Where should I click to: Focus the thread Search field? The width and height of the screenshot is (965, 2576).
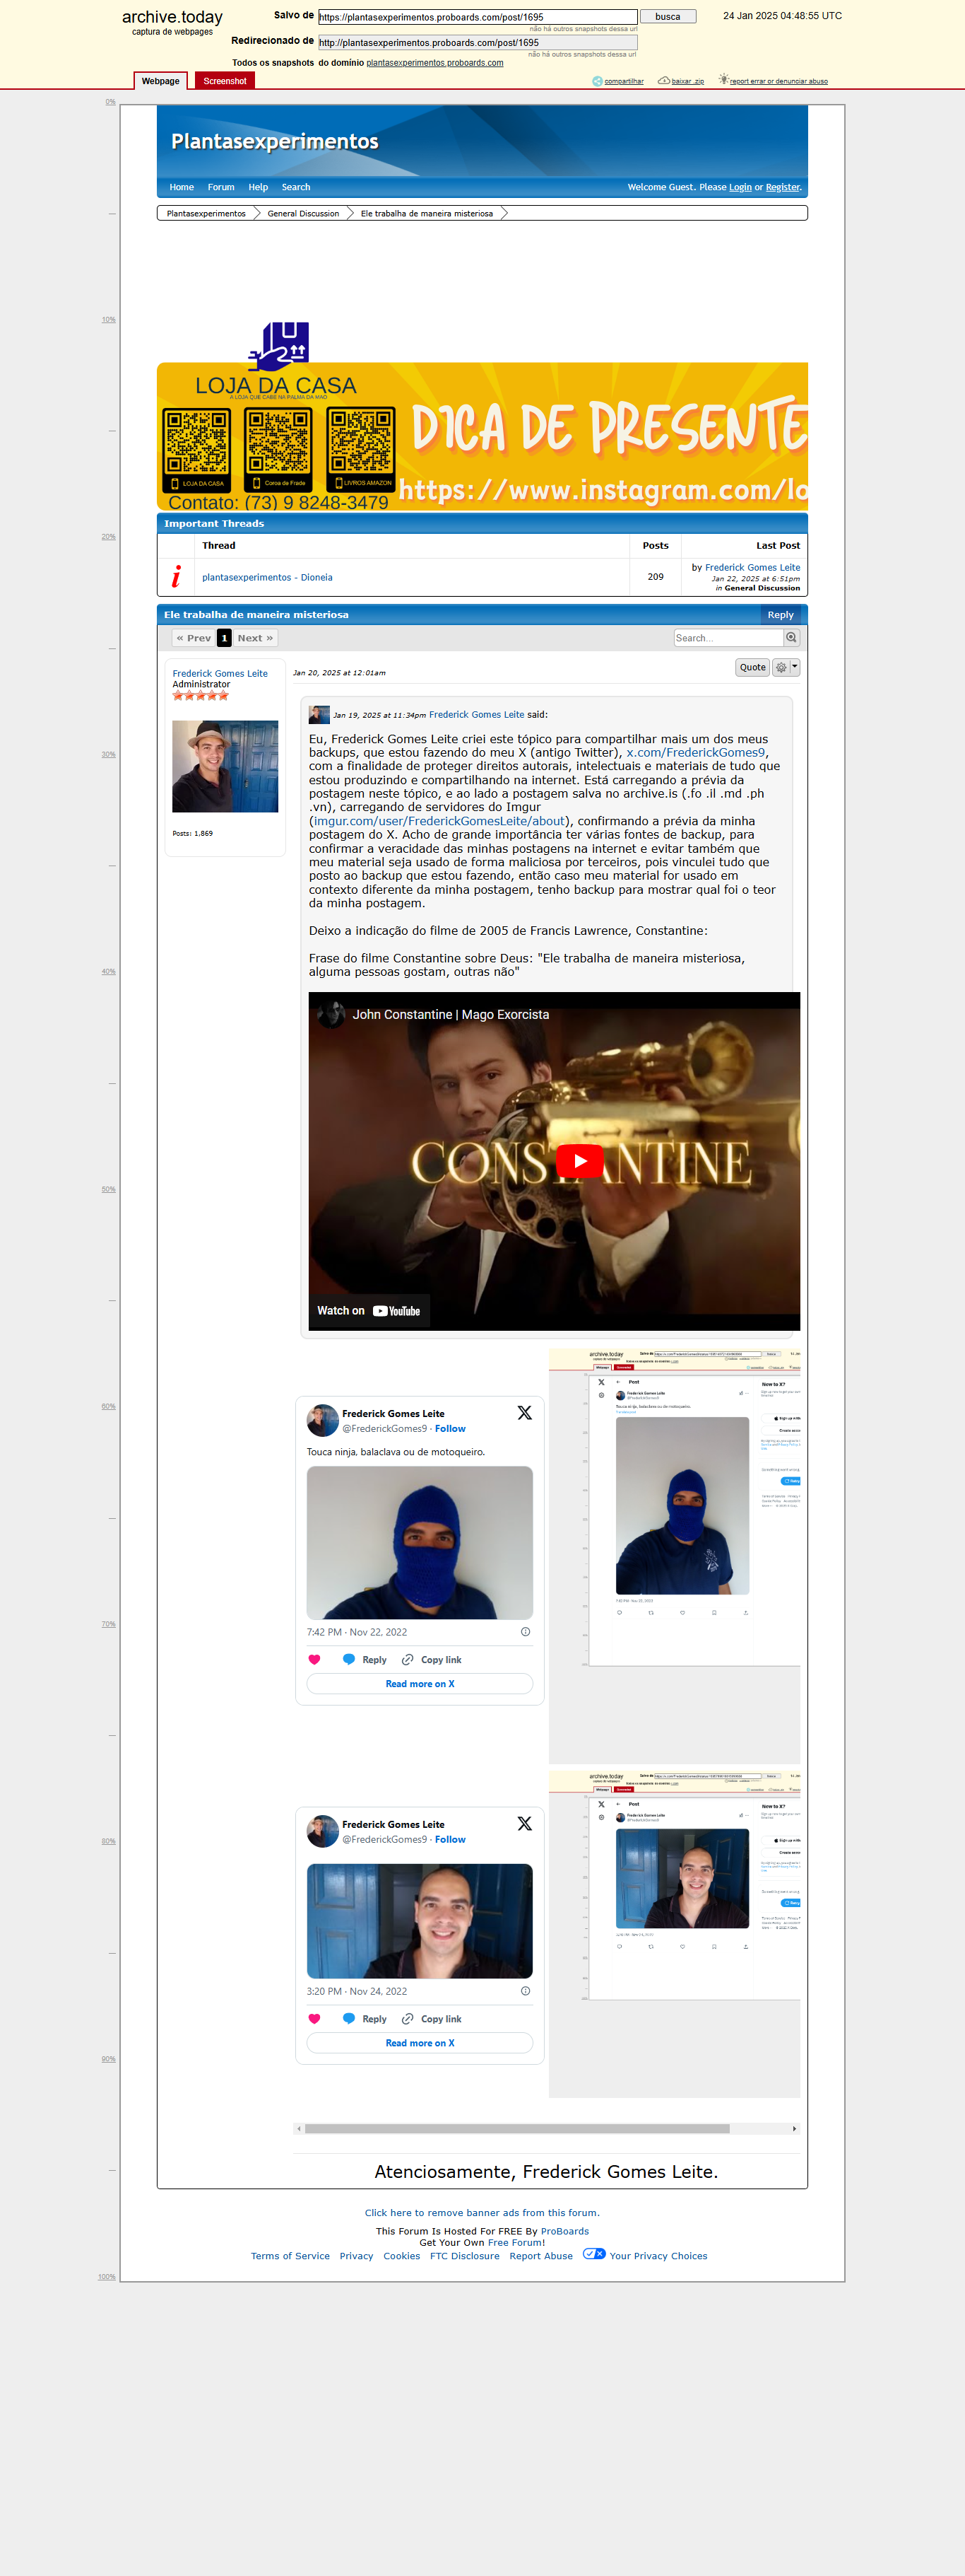[x=728, y=638]
